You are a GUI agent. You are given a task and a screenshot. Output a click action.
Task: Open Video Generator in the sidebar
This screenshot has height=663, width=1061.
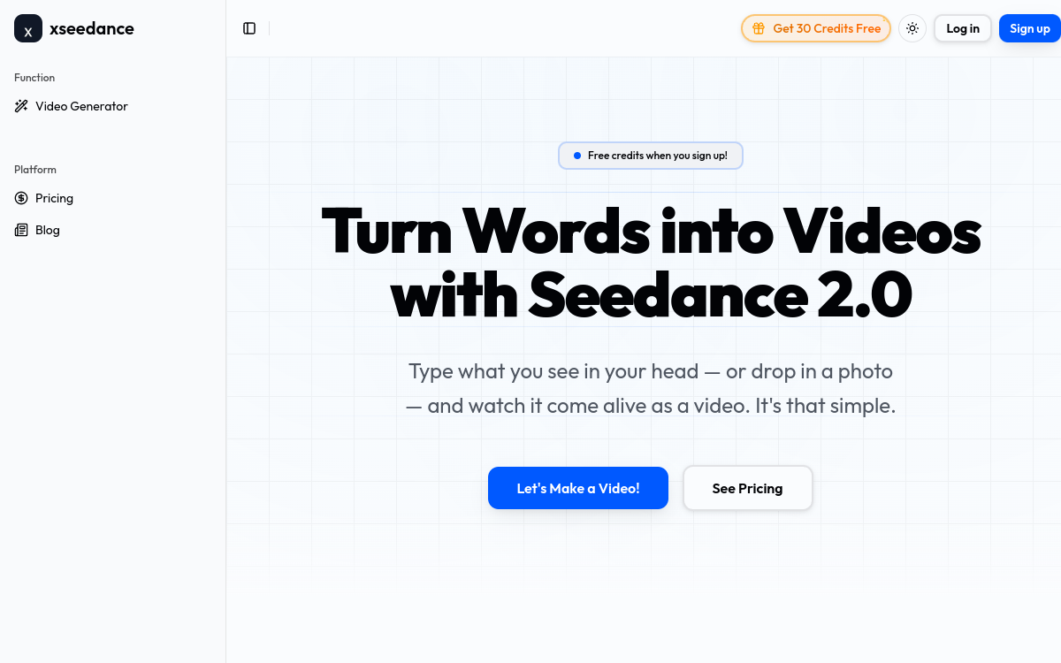[x=113, y=106]
